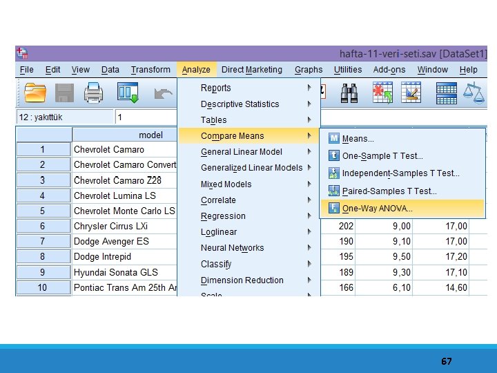
Task: Expand the Tables submenu
Action: [248, 120]
